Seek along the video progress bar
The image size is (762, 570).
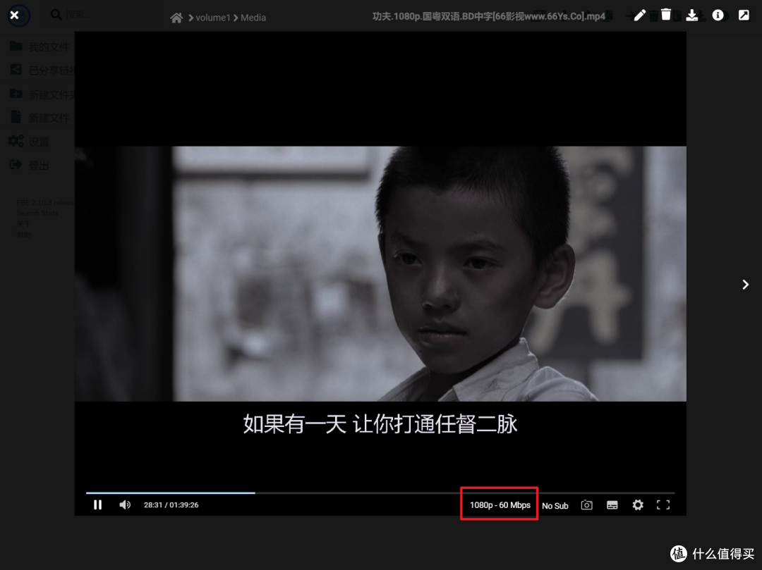(380, 493)
